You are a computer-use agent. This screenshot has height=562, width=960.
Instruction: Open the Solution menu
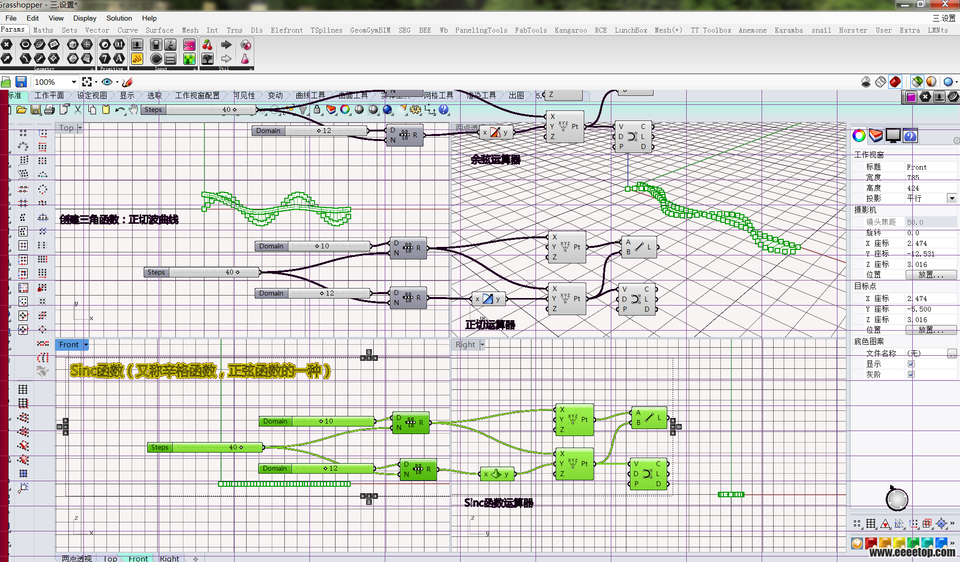(119, 18)
